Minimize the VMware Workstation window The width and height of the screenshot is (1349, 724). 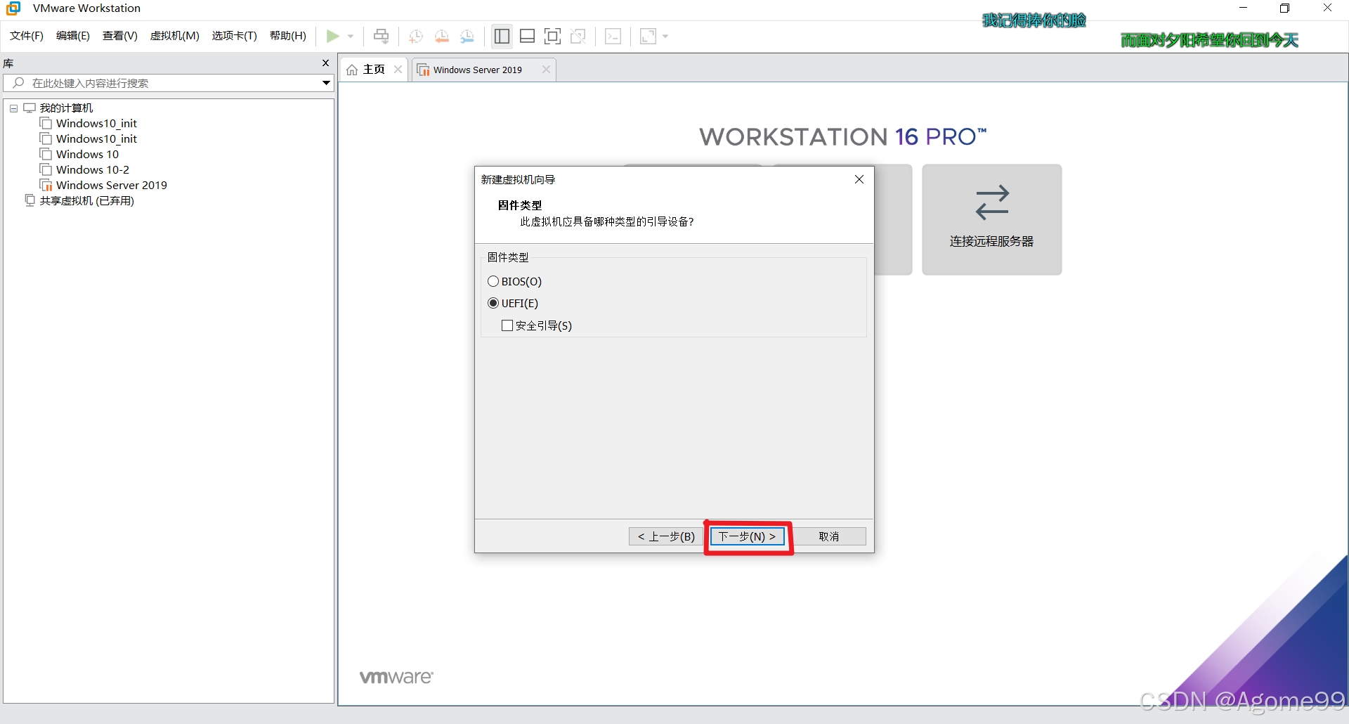pos(1243,8)
